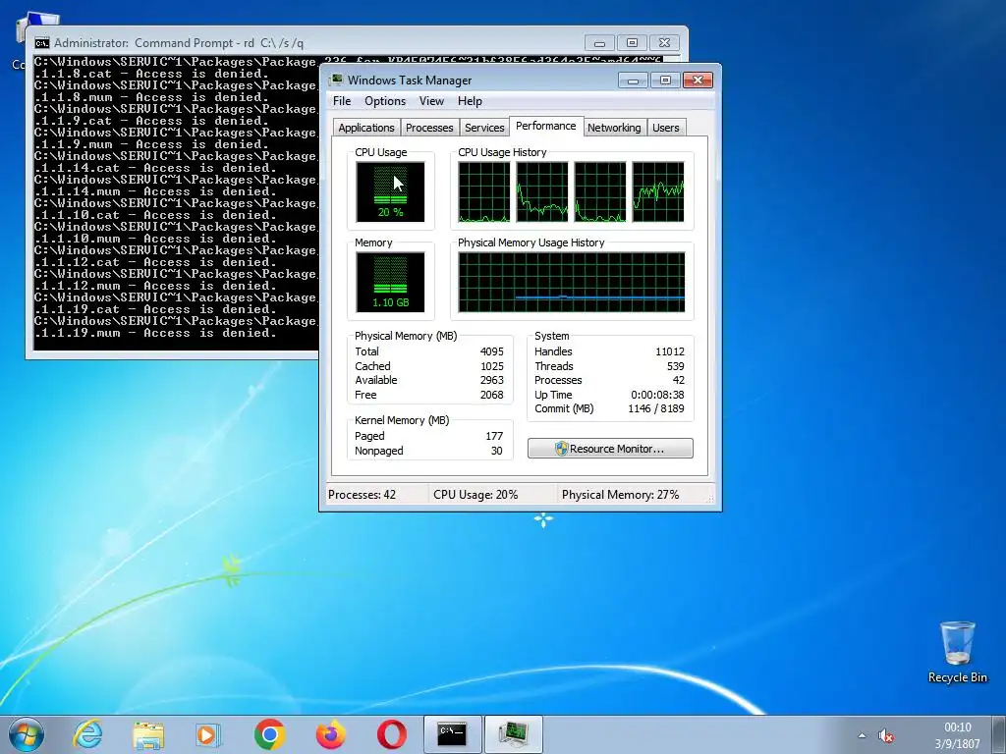
Task: Click third CPU Usage History graph
Action: pos(600,191)
